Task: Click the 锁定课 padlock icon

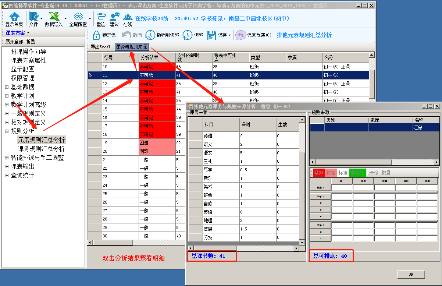Action: (96, 35)
